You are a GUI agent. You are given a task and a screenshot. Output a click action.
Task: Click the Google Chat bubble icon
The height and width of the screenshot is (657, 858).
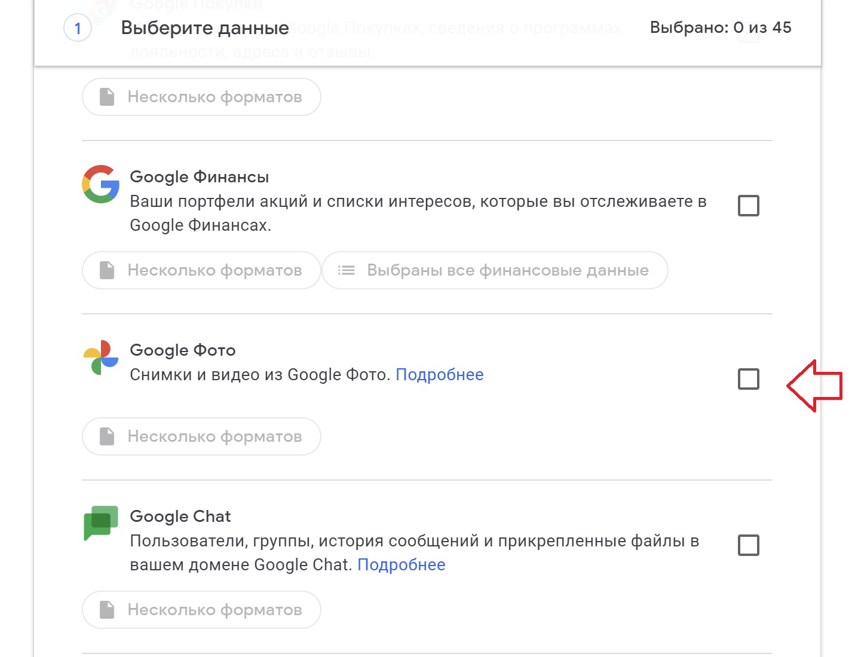tap(100, 523)
